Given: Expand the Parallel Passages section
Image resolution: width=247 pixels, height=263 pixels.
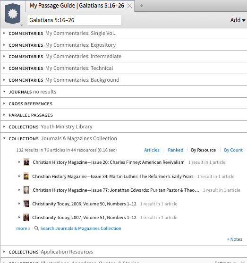Looking at the screenshot, I should pyautogui.click(x=4, y=115).
